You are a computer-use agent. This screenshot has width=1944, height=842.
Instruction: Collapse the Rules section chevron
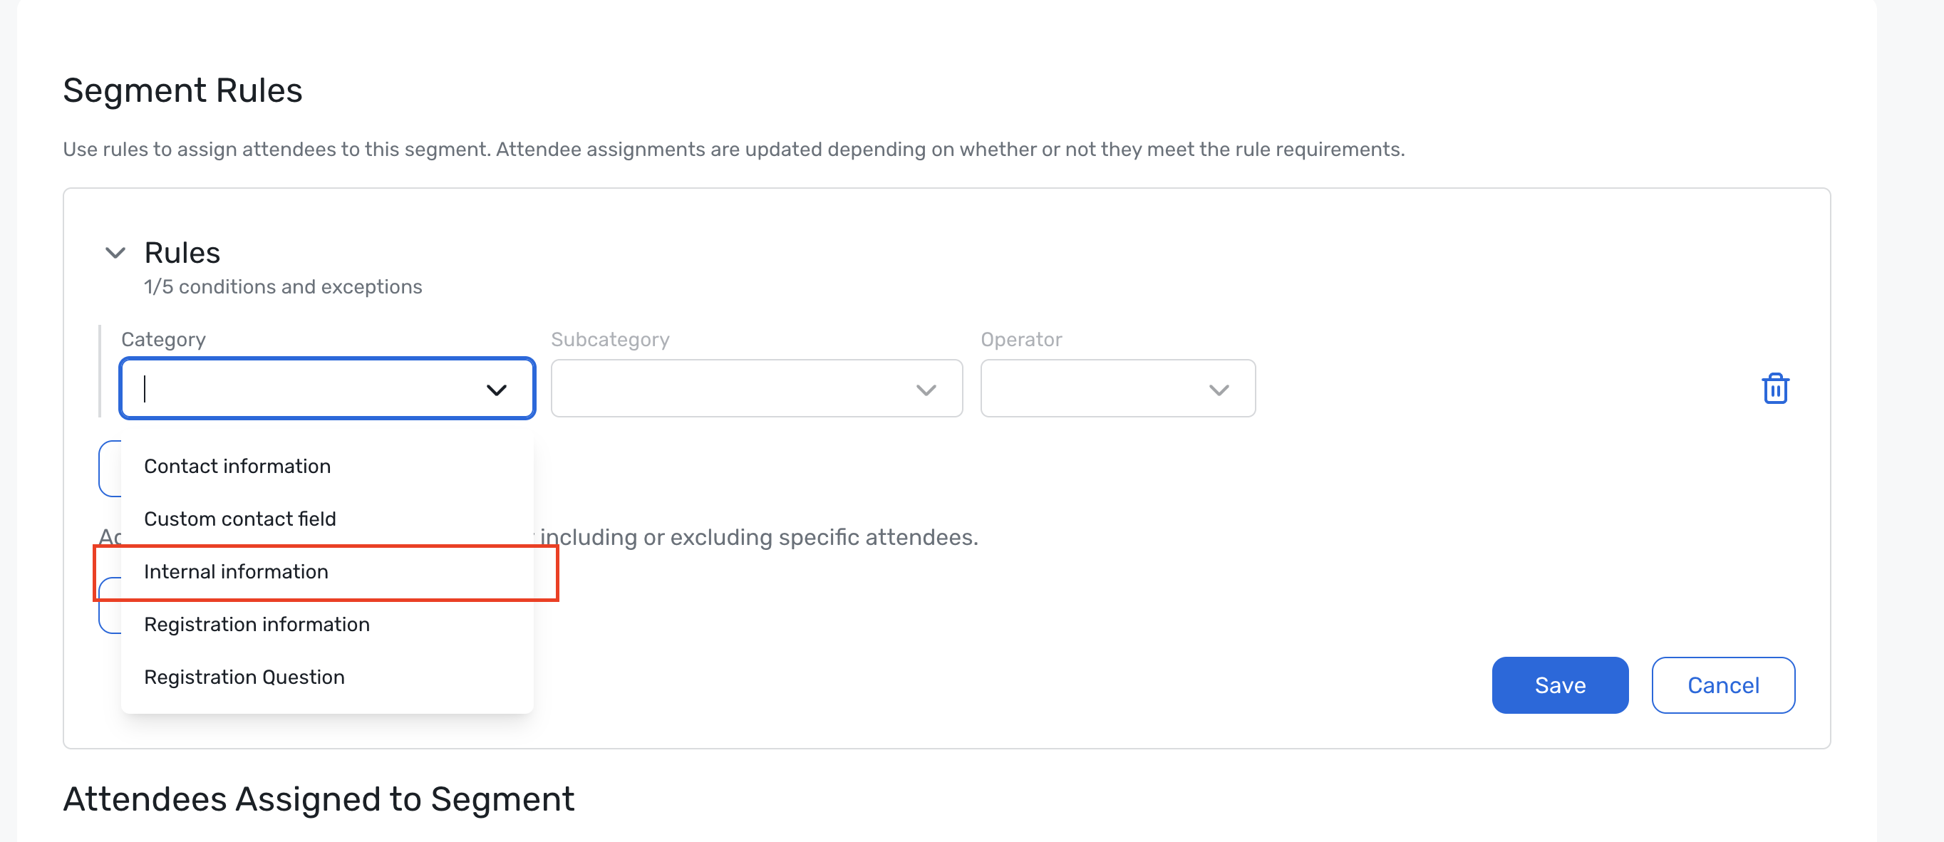pos(115,253)
